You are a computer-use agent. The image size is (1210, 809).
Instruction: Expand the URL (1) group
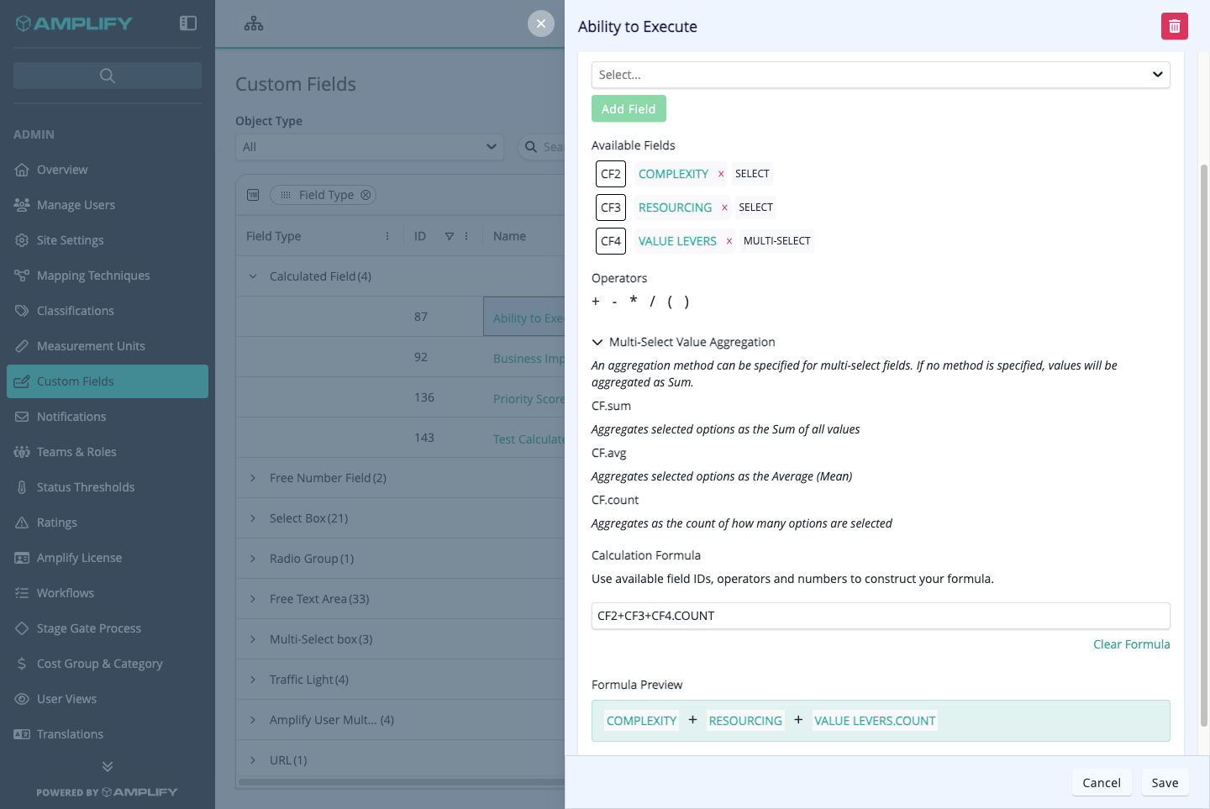click(253, 760)
